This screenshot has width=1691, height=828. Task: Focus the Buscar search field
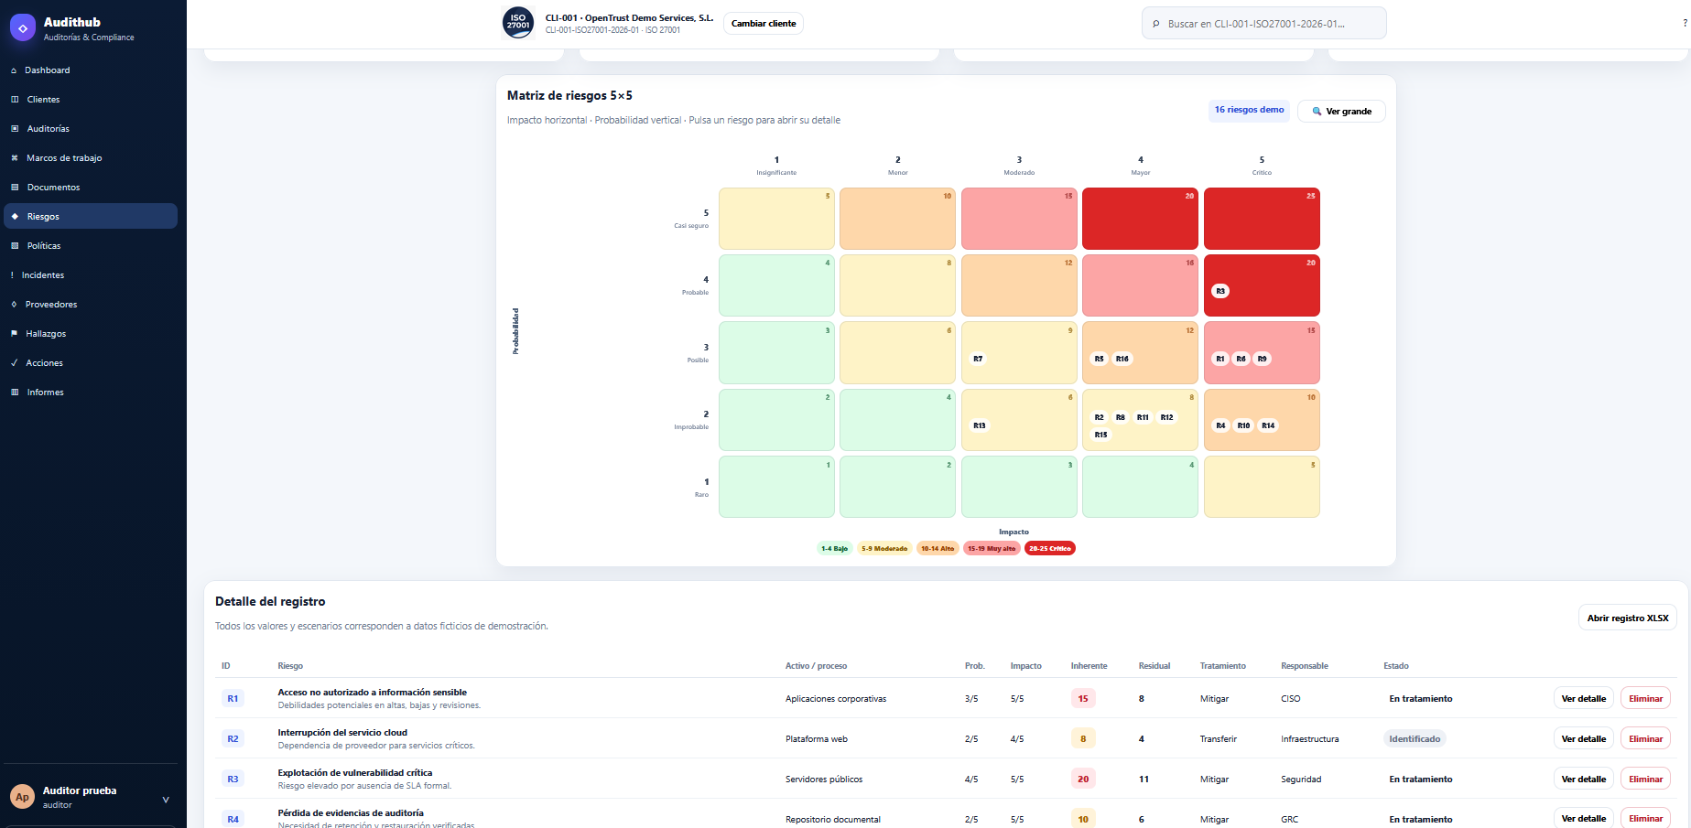pyautogui.click(x=1263, y=24)
